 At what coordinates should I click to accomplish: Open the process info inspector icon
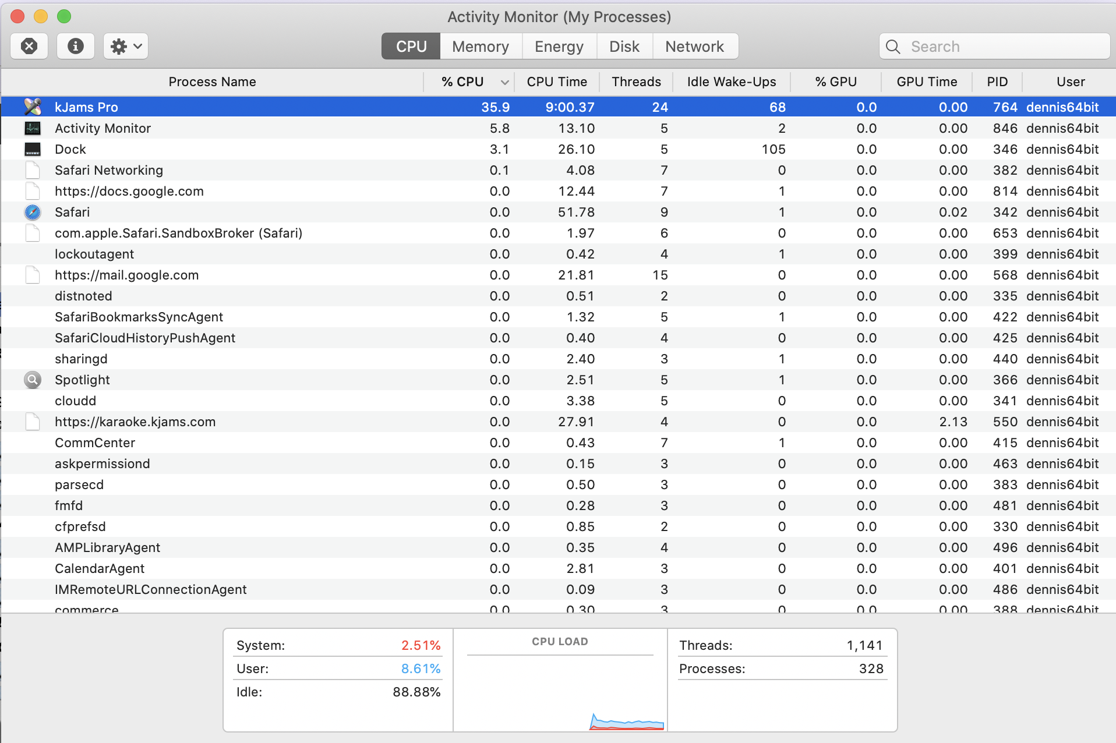[76, 46]
